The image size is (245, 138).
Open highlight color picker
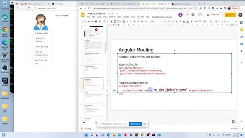pos(191,21)
